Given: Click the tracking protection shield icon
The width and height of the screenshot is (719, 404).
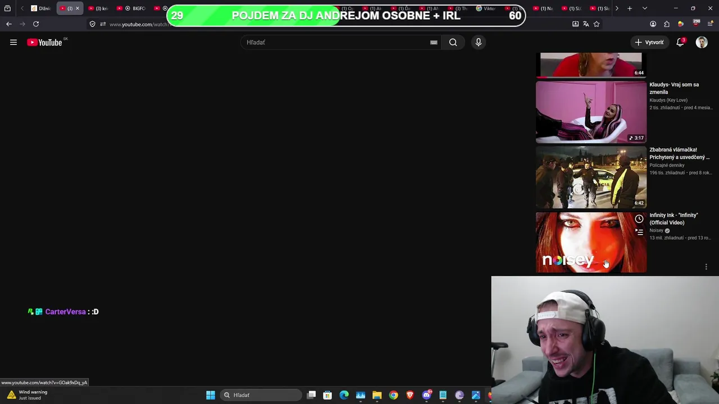Looking at the screenshot, I should tap(93, 24).
